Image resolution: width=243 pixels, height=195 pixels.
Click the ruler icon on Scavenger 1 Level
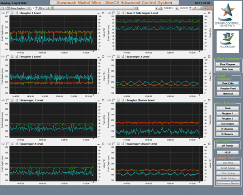(x=7, y=100)
